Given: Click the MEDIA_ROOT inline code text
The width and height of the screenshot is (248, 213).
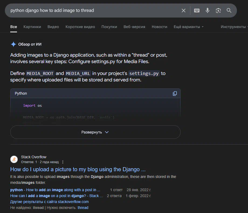Looking at the screenshot, I should [x=40, y=73].
